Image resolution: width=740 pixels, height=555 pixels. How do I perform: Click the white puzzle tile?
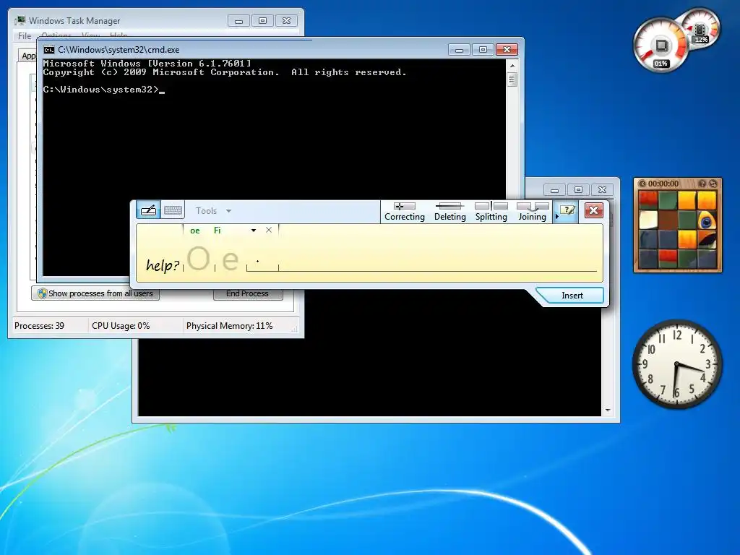tap(648, 220)
